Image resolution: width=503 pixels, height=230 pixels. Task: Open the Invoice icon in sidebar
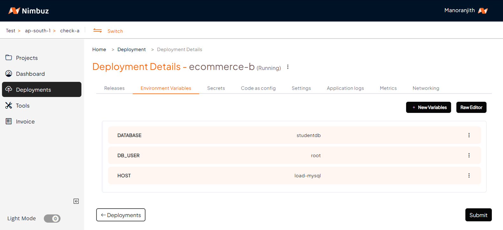(9, 121)
